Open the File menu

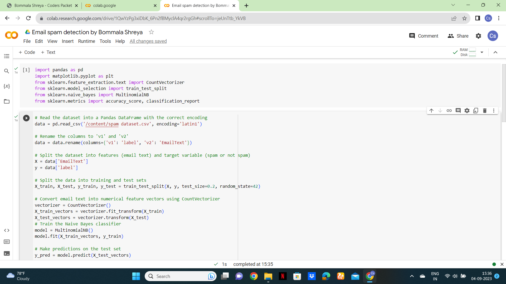tap(27, 41)
